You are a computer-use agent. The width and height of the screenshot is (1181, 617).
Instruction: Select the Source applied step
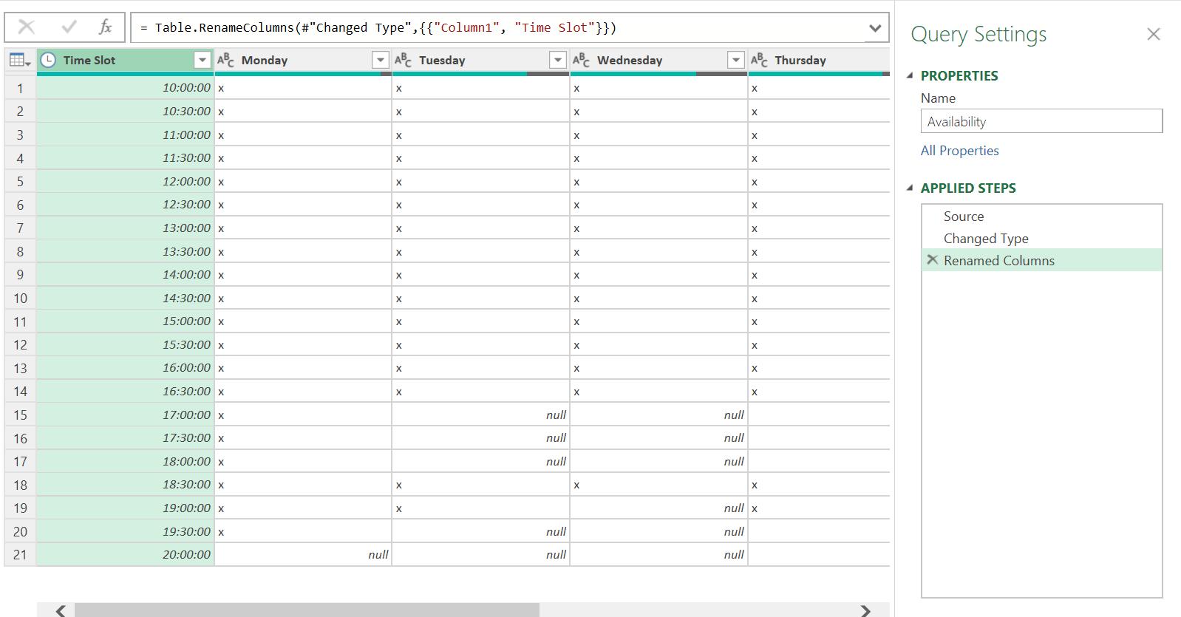click(1041, 217)
